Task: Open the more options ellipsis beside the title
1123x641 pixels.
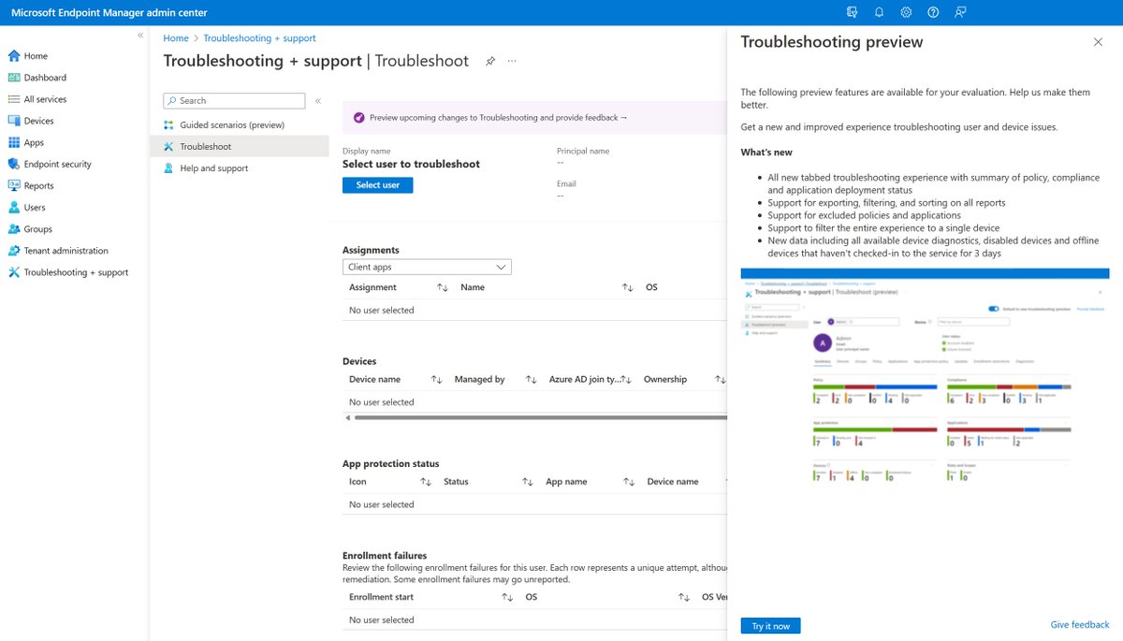Action: coord(512,61)
